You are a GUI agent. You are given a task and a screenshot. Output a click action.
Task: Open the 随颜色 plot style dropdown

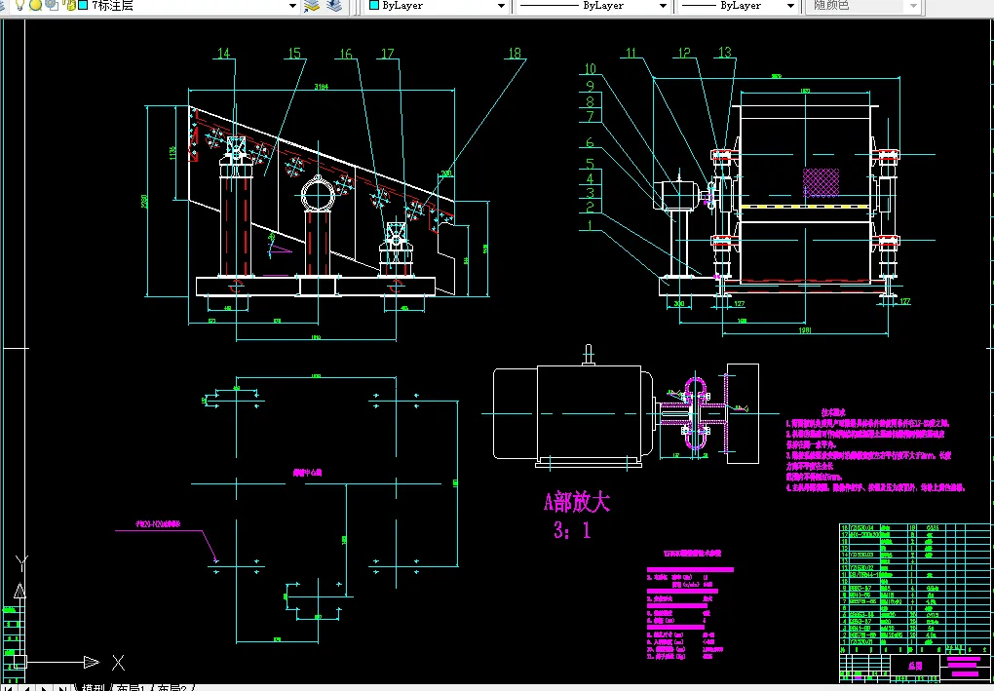[913, 6]
